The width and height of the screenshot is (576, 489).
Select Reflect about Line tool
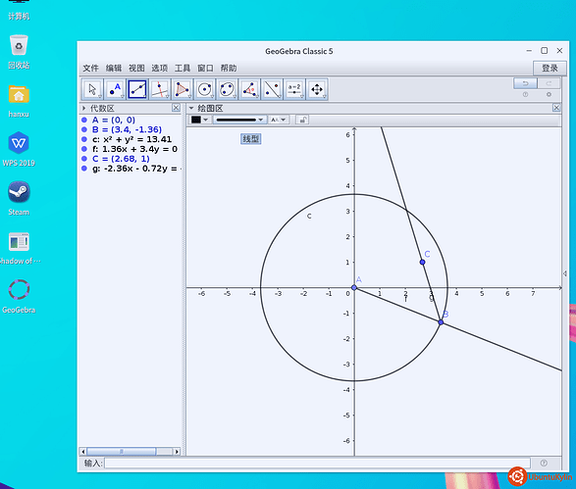coord(272,89)
